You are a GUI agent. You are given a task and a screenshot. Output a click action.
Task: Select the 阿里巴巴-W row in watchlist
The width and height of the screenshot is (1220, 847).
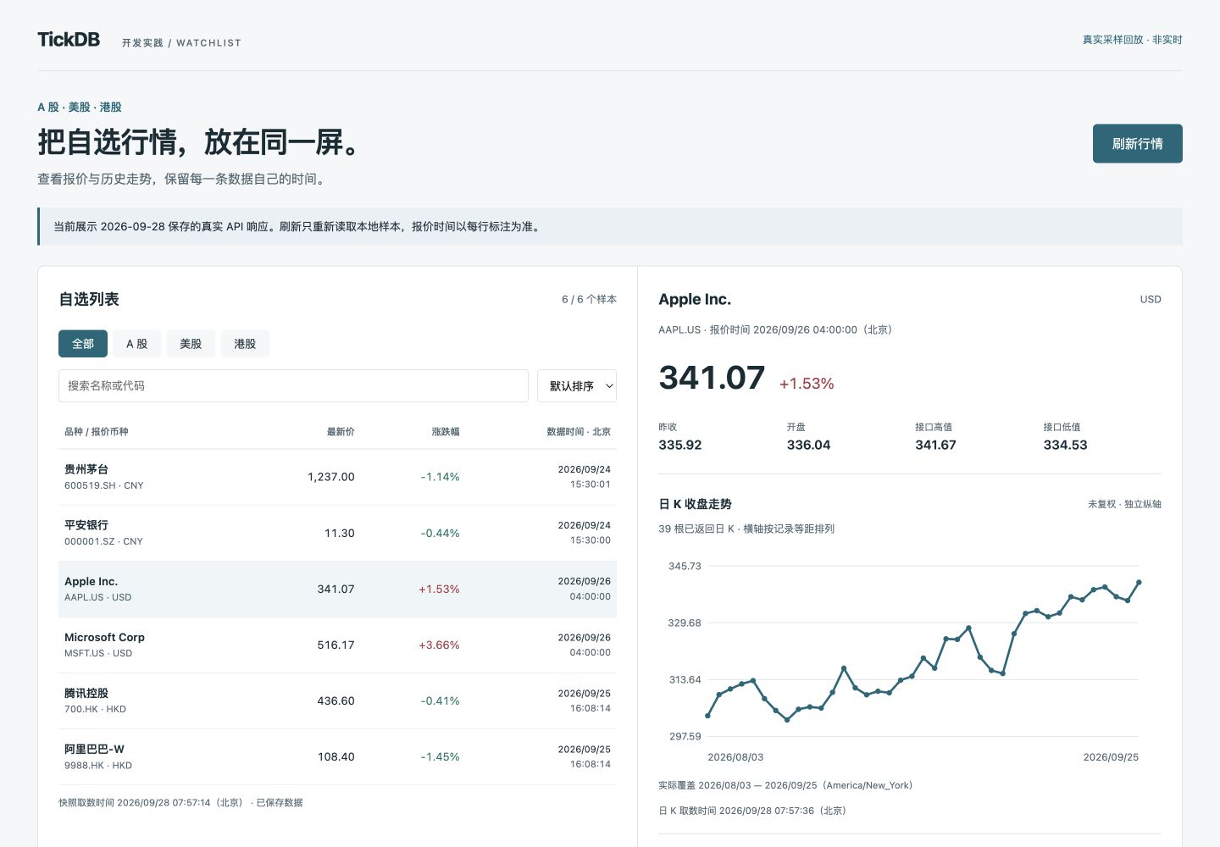tap(337, 756)
